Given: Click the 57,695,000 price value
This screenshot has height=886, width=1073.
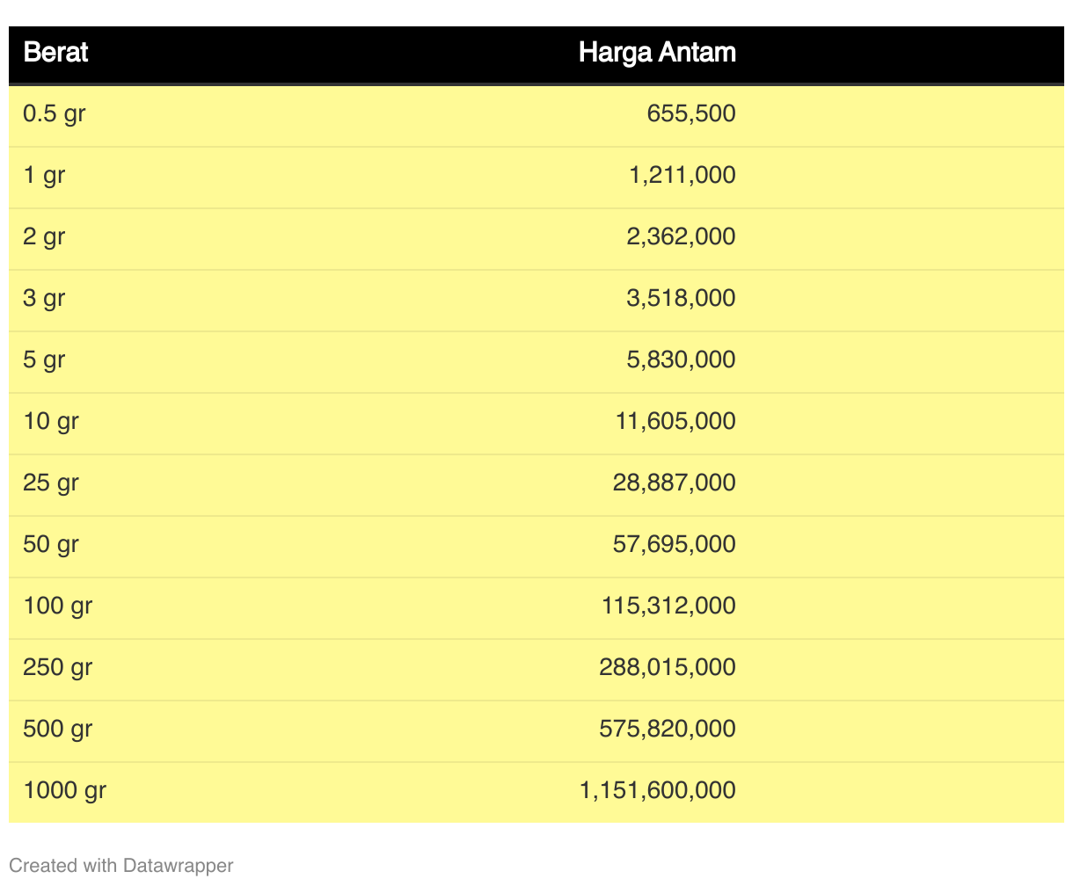Looking at the screenshot, I should (675, 544).
